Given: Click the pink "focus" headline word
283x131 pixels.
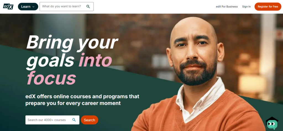Looking at the screenshot, I should click(x=51, y=78).
